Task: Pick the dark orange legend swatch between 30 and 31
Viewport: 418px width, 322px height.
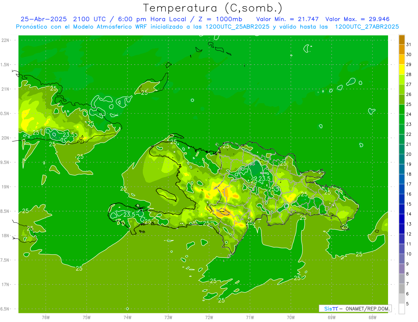Action: (402, 50)
